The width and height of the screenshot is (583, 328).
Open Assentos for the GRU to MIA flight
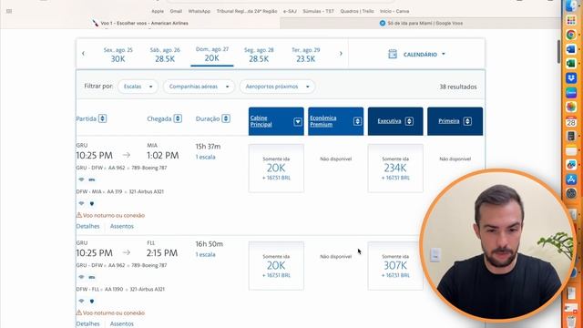click(122, 226)
